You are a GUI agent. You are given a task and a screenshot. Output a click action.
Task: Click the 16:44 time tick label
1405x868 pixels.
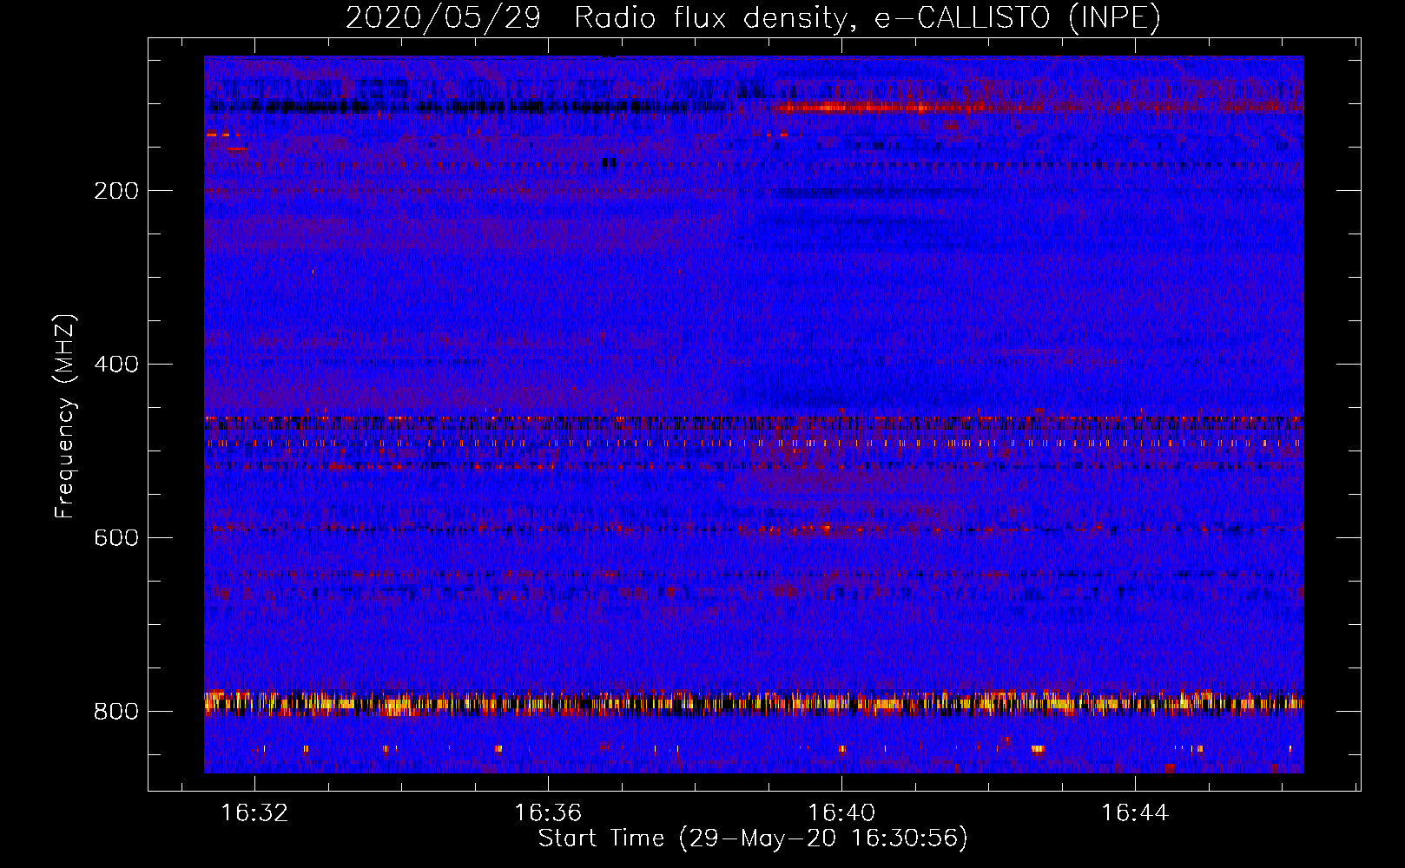1135,813
